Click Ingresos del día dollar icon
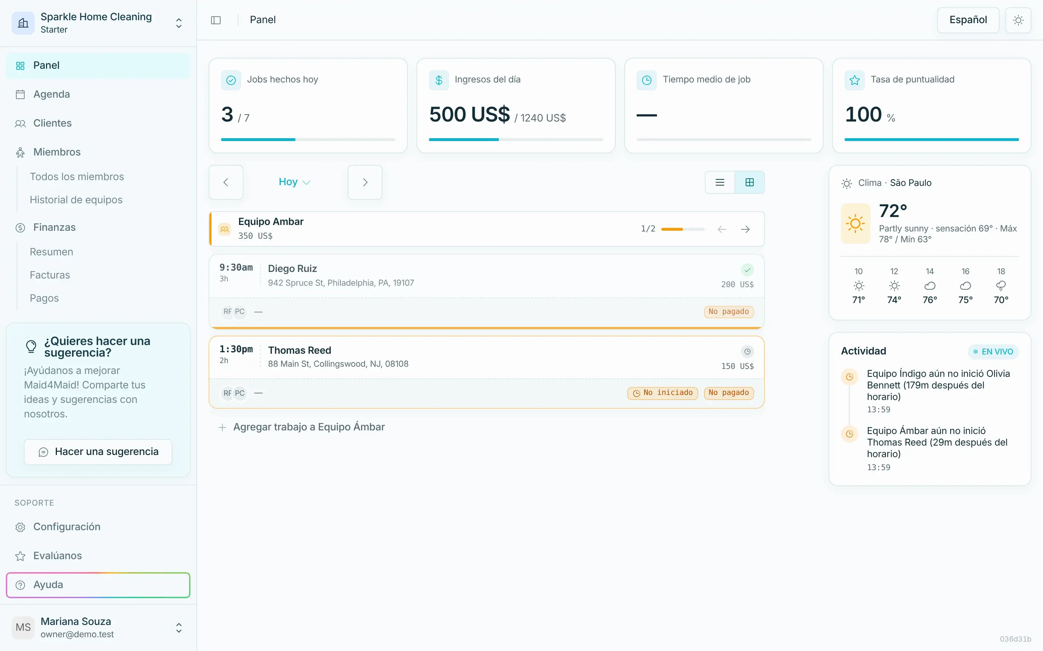 pyautogui.click(x=439, y=80)
